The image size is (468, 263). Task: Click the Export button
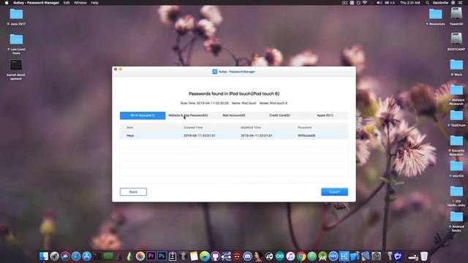coord(334,191)
